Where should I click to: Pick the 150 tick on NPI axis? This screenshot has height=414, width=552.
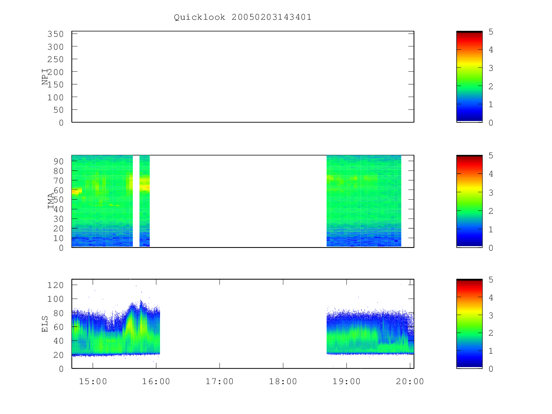pos(56,85)
